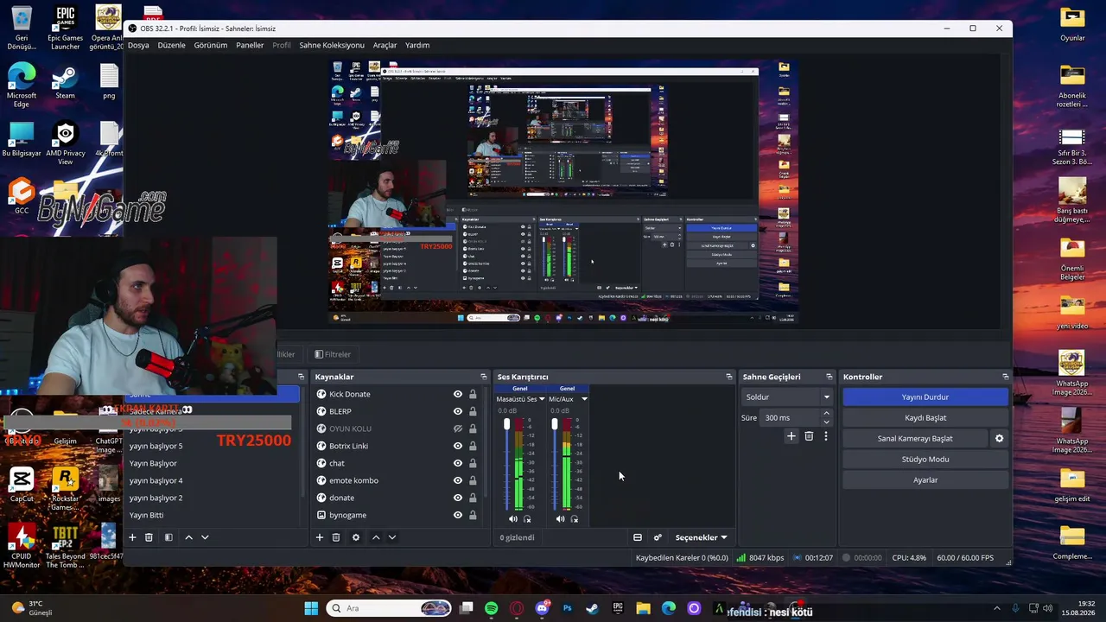Open Seçenekler dropdown in audio mixer
Screen dimensions: 1106x622
(701, 537)
